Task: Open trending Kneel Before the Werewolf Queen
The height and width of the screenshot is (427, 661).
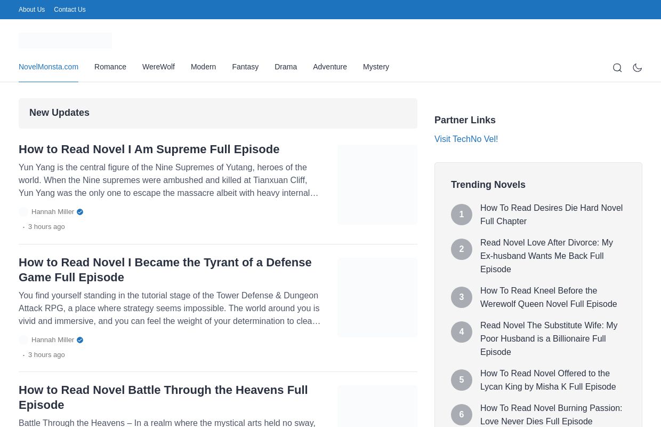Action: (x=549, y=297)
